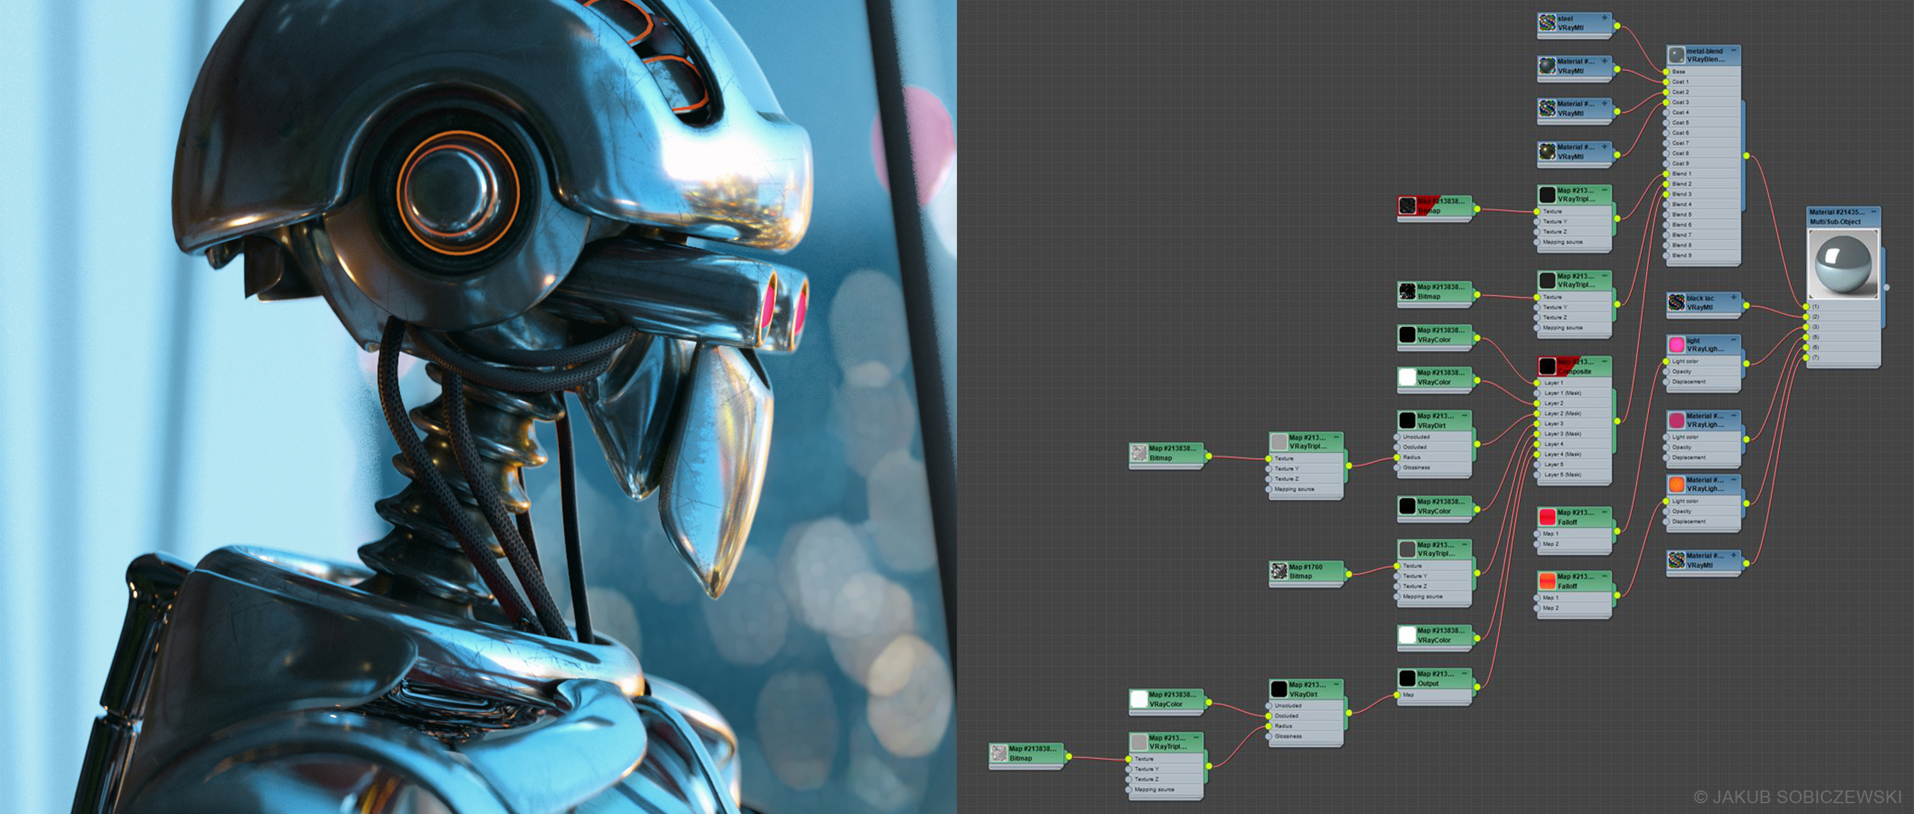Collapse the orange Falloff map node
Viewport: 1914px width, 814px height.
click(1604, 576)
